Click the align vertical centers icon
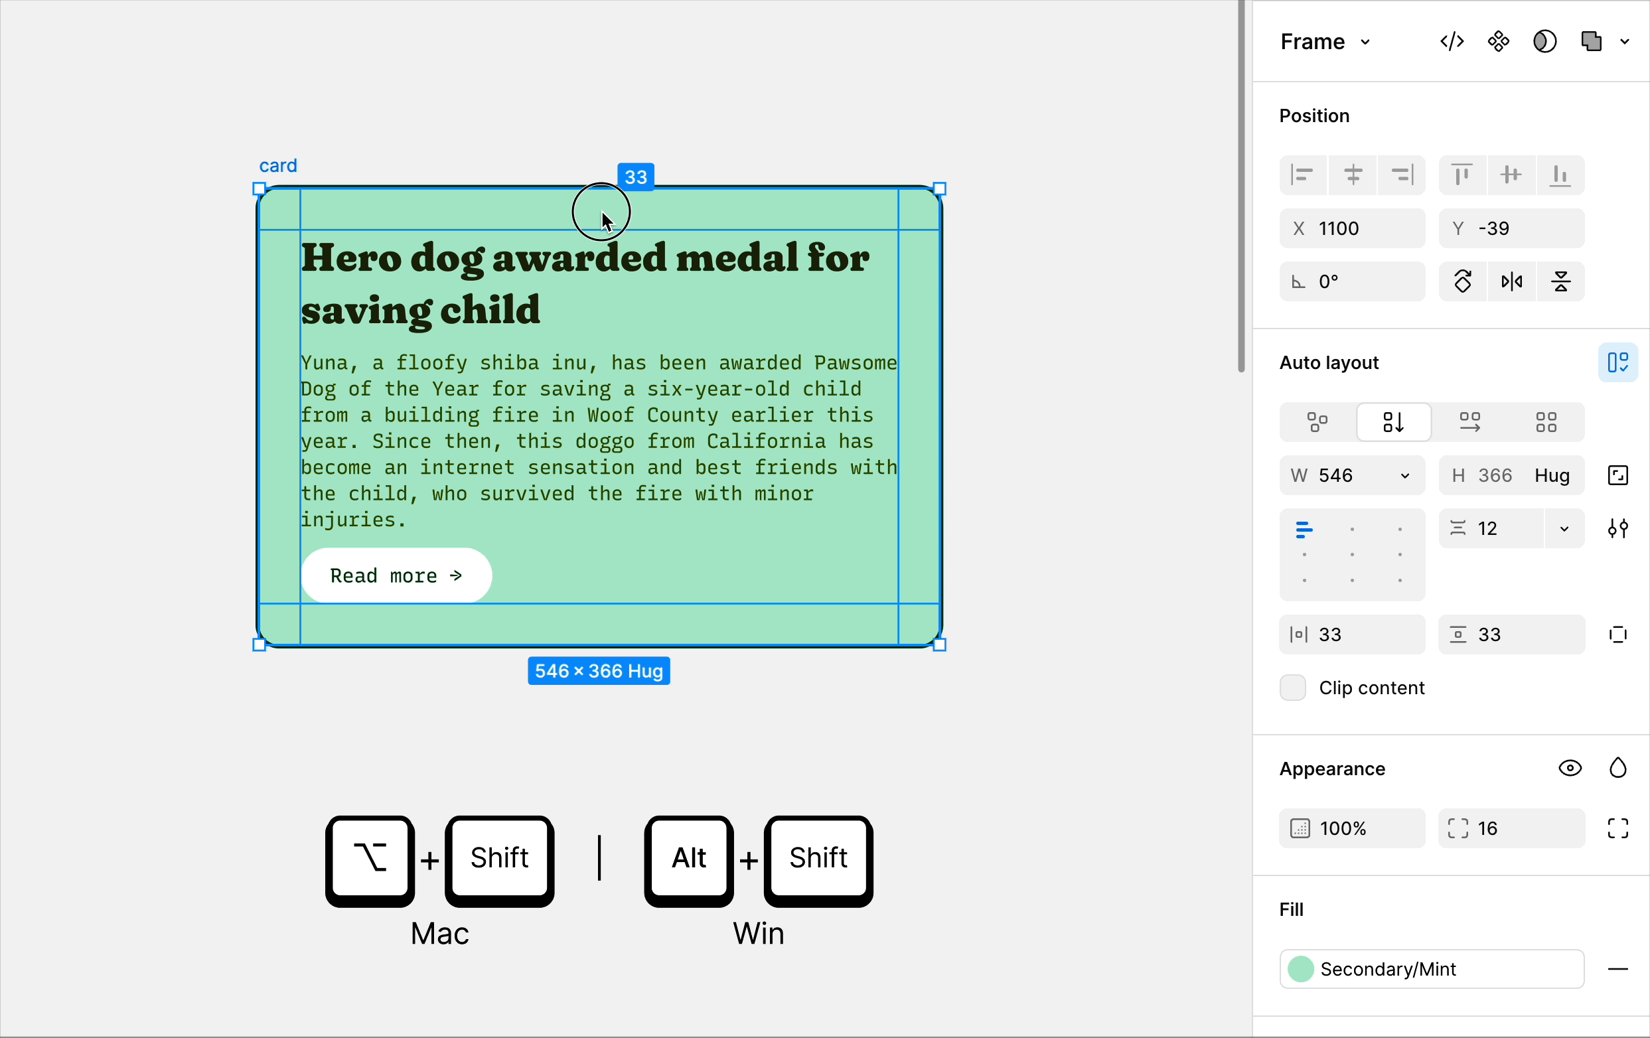 point(1511,175)
